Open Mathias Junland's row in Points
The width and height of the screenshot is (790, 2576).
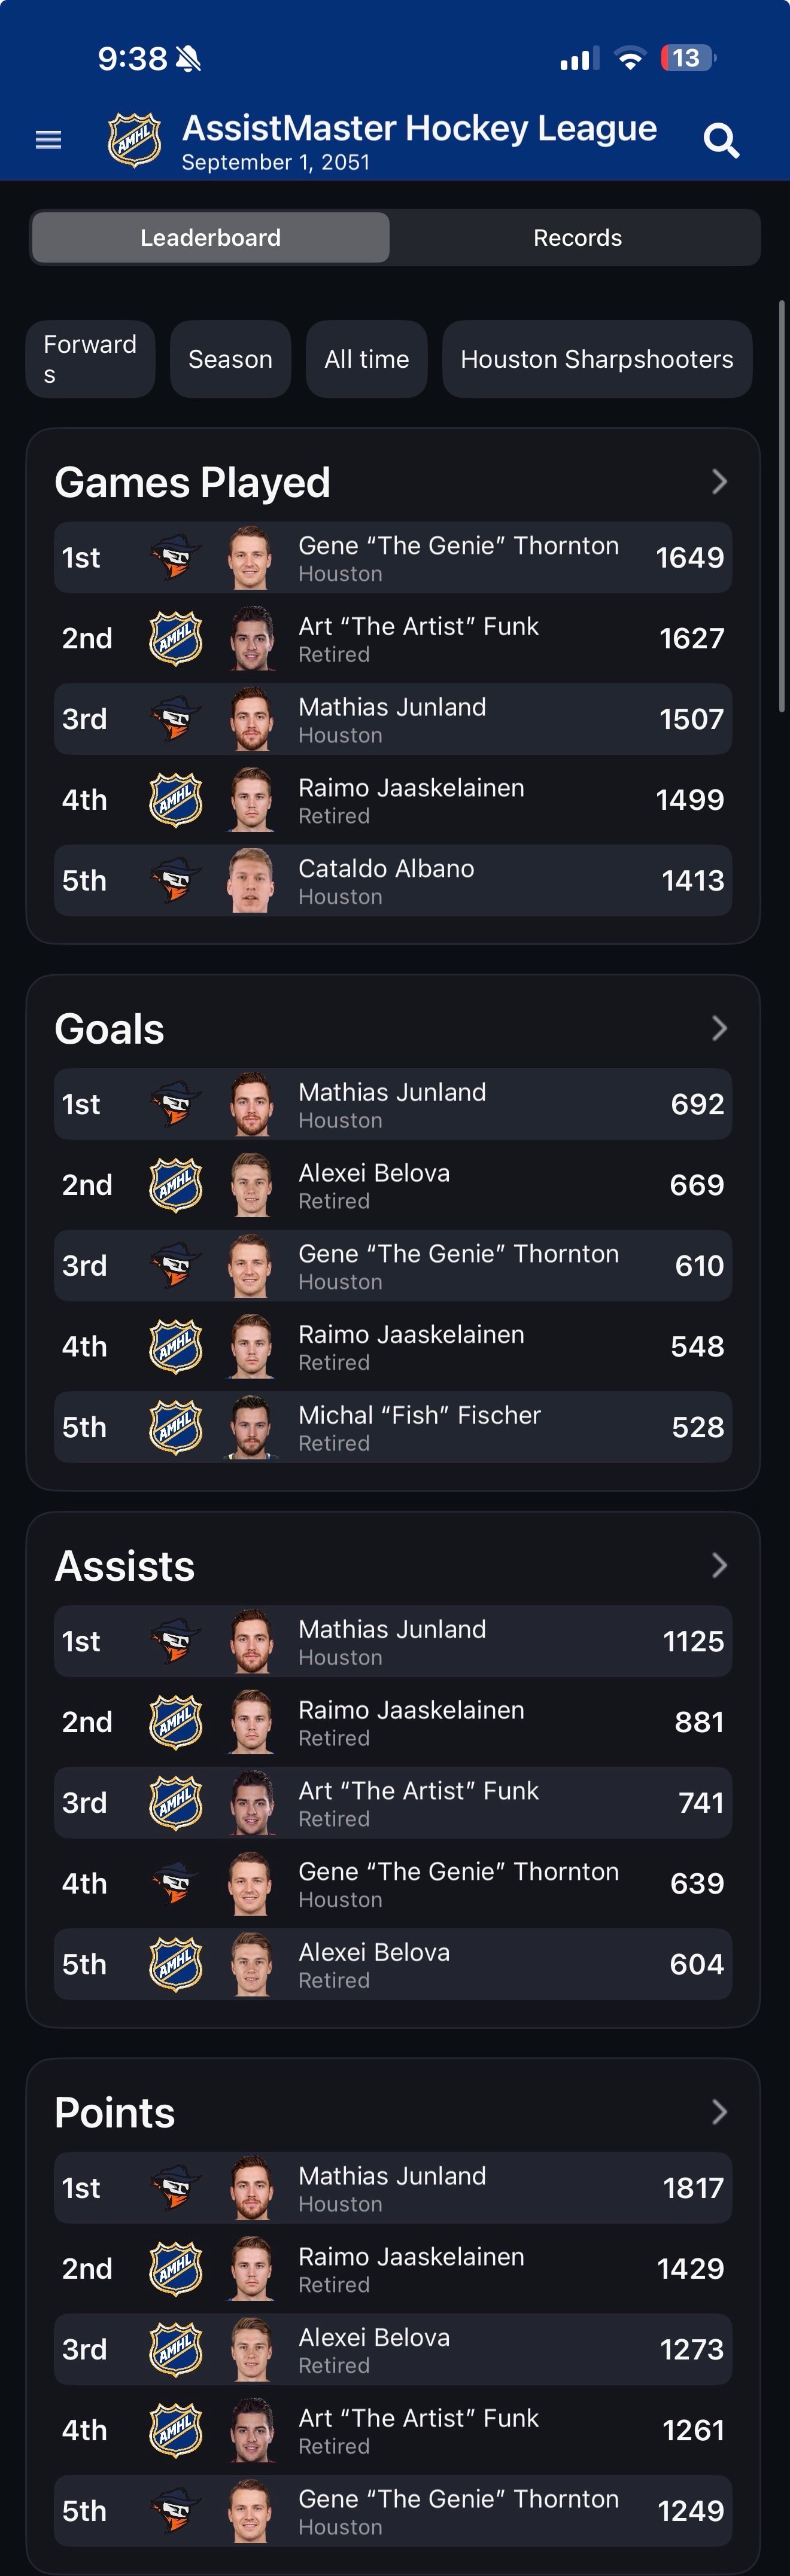[x=393, y=2188]
